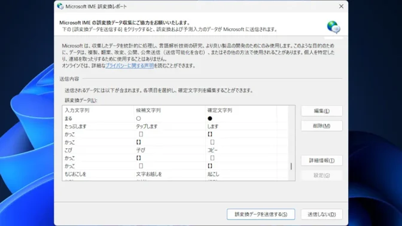Click the タップします candidate cell
402x226 pixels.
(147, 126)
